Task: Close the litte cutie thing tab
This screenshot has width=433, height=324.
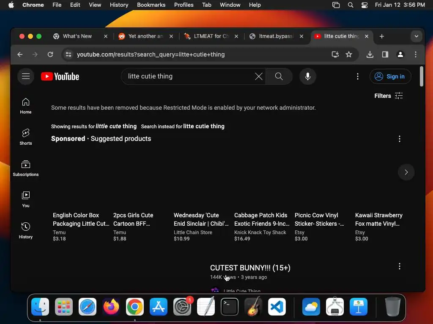Action: 367,36
